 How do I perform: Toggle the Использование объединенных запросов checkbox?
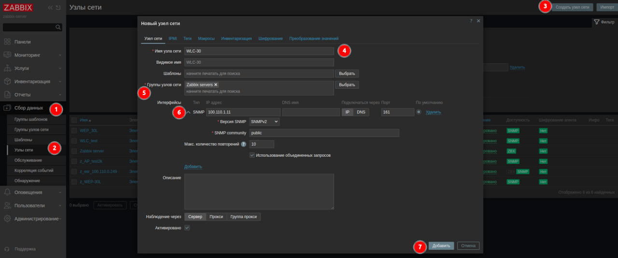252,155
